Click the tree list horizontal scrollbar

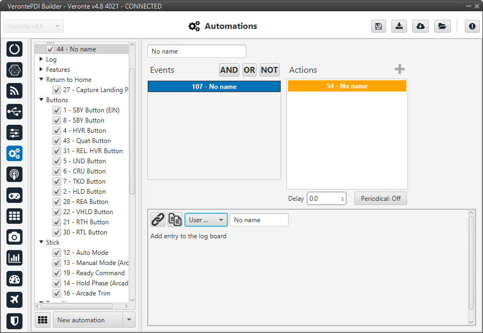tap(77, 306)
